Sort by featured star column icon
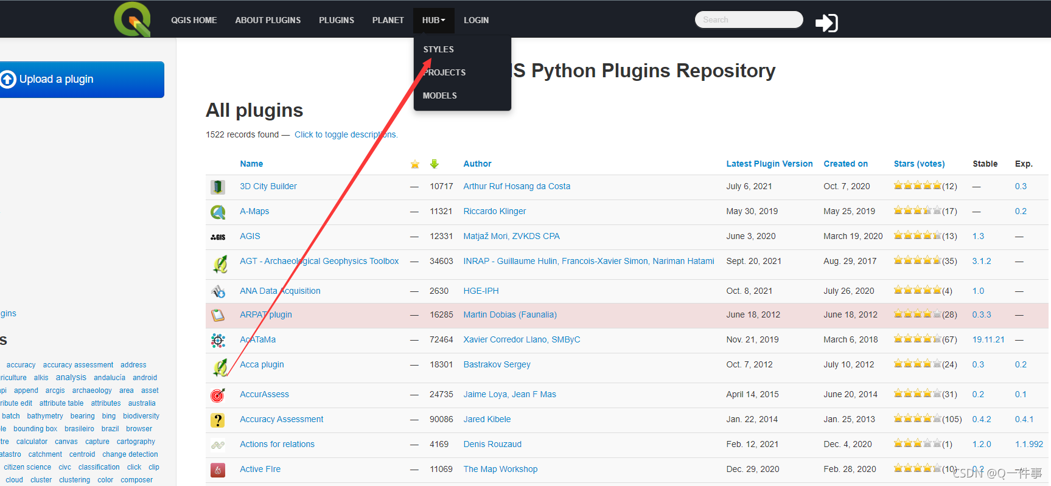The height and width of the screenshot is (486, 1051). (415, 164)
